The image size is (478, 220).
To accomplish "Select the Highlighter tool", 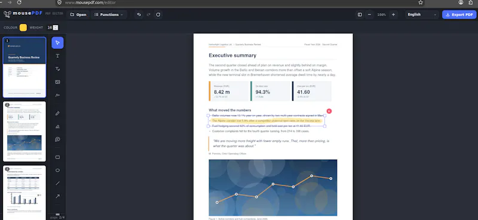I will coord(57,126).
